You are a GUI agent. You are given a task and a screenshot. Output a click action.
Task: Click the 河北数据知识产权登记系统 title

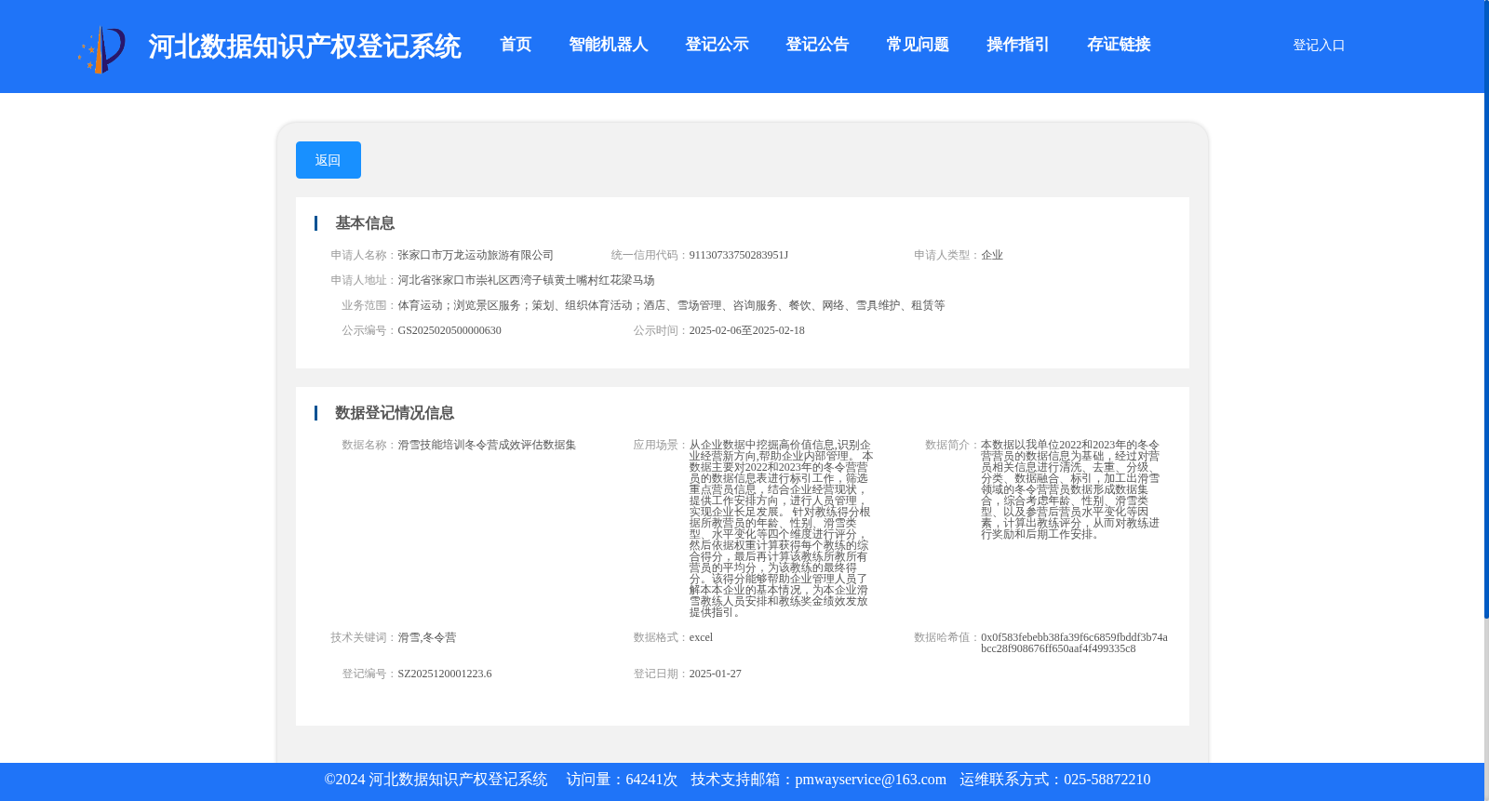click(304, 47)
